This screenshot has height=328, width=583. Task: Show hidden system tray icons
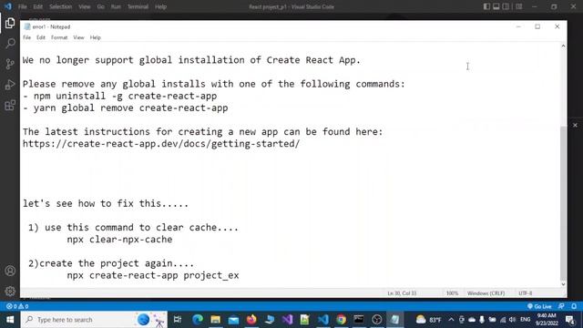tap(451, 320)
